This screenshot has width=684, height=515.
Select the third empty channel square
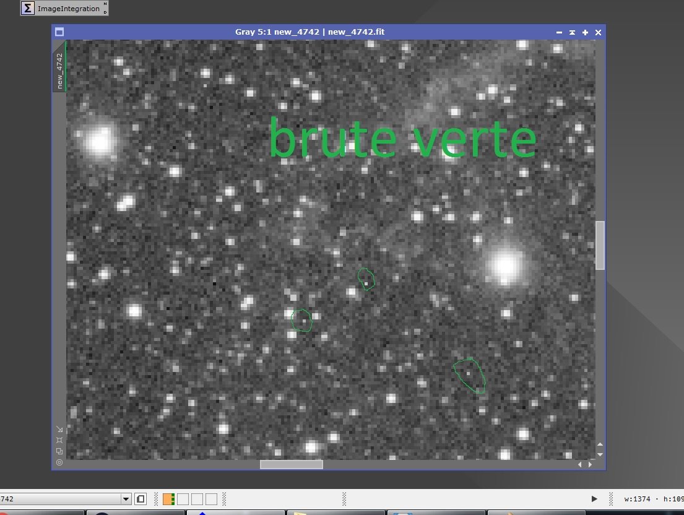click(197, 499)
